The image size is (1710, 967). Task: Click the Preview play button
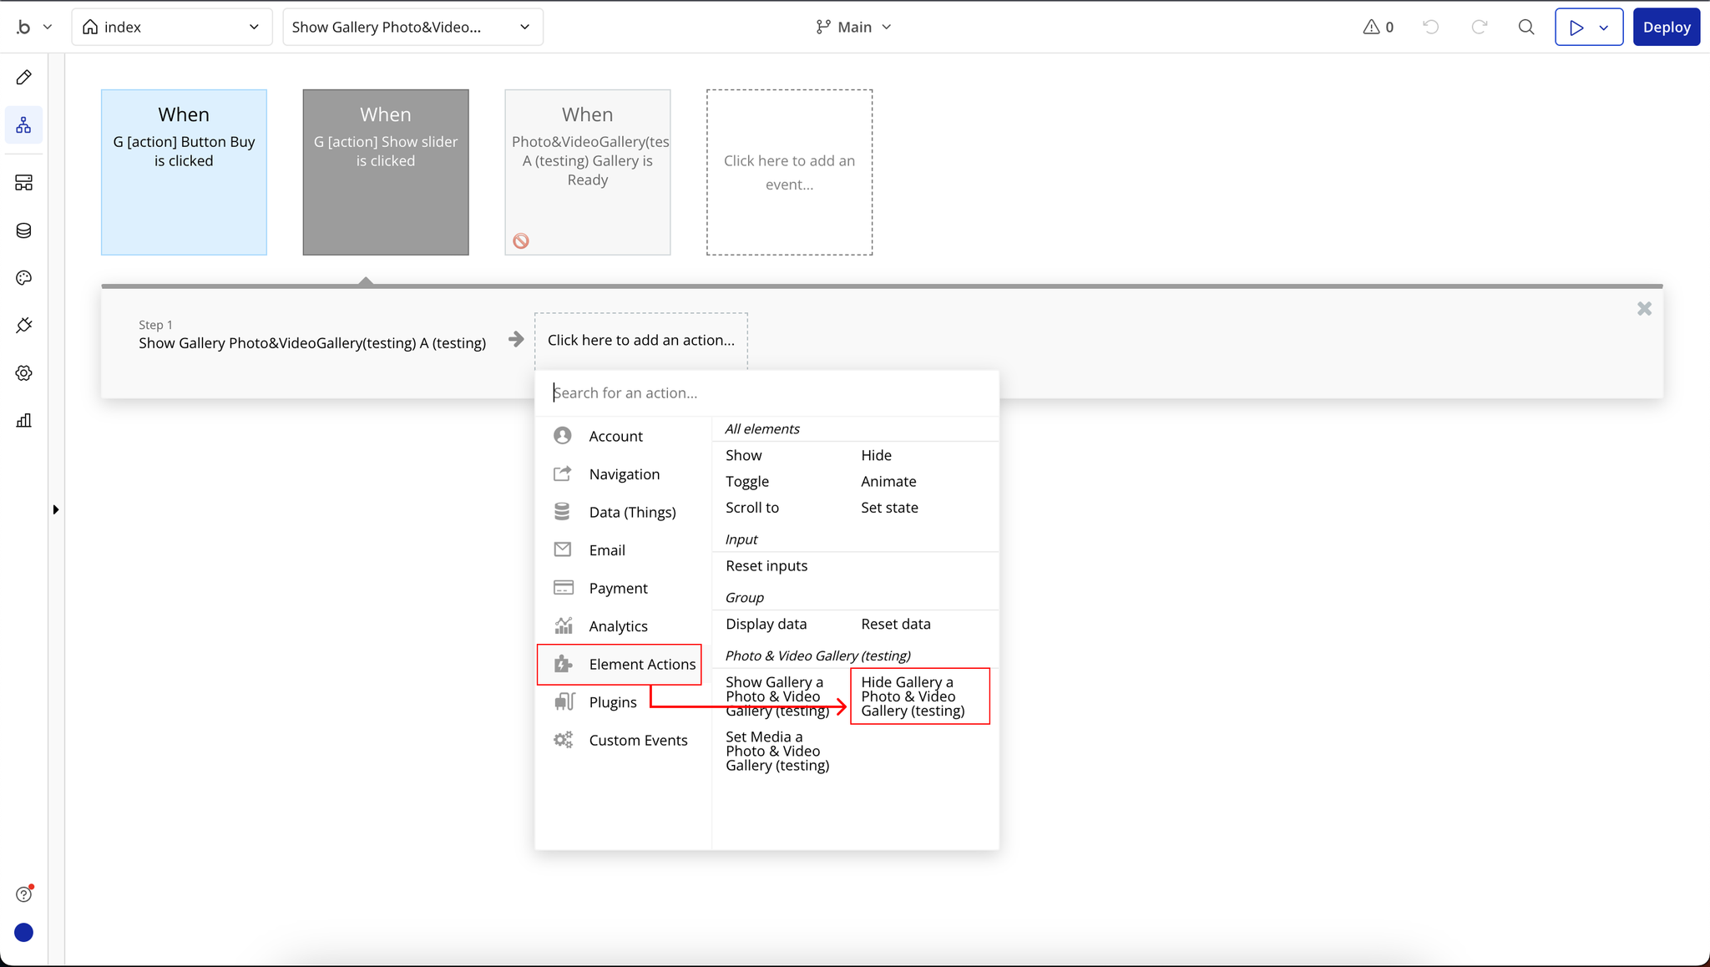pos(1576,27)
